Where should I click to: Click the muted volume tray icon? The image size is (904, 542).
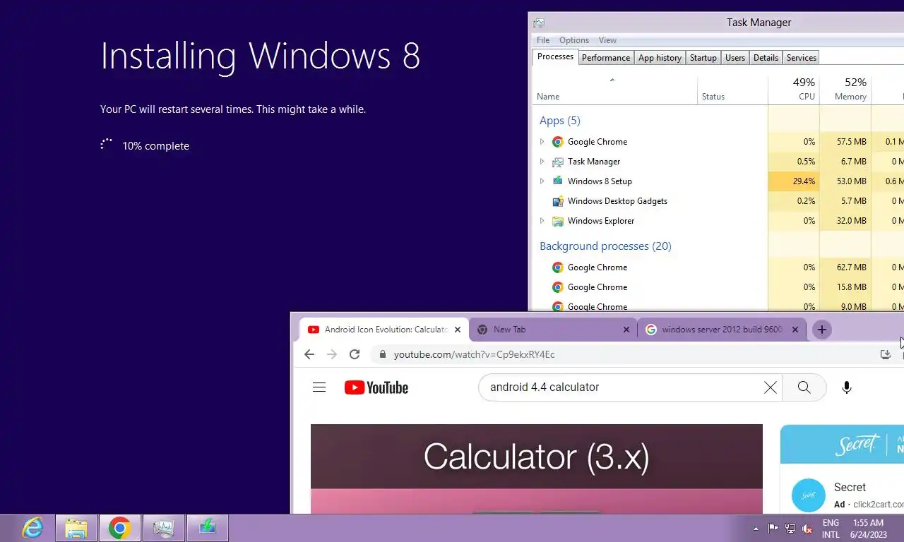807,529
